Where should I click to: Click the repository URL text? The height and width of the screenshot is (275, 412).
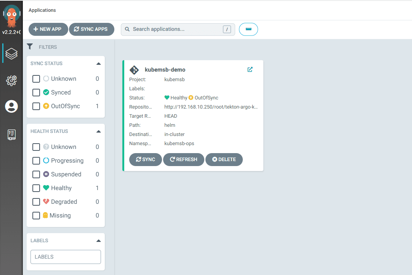point(211,107)
